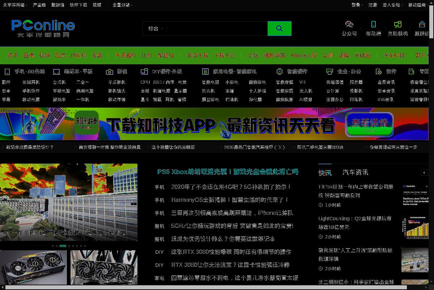
Task: Open the 资讯 nav item
Action: (x=13, y=55)
